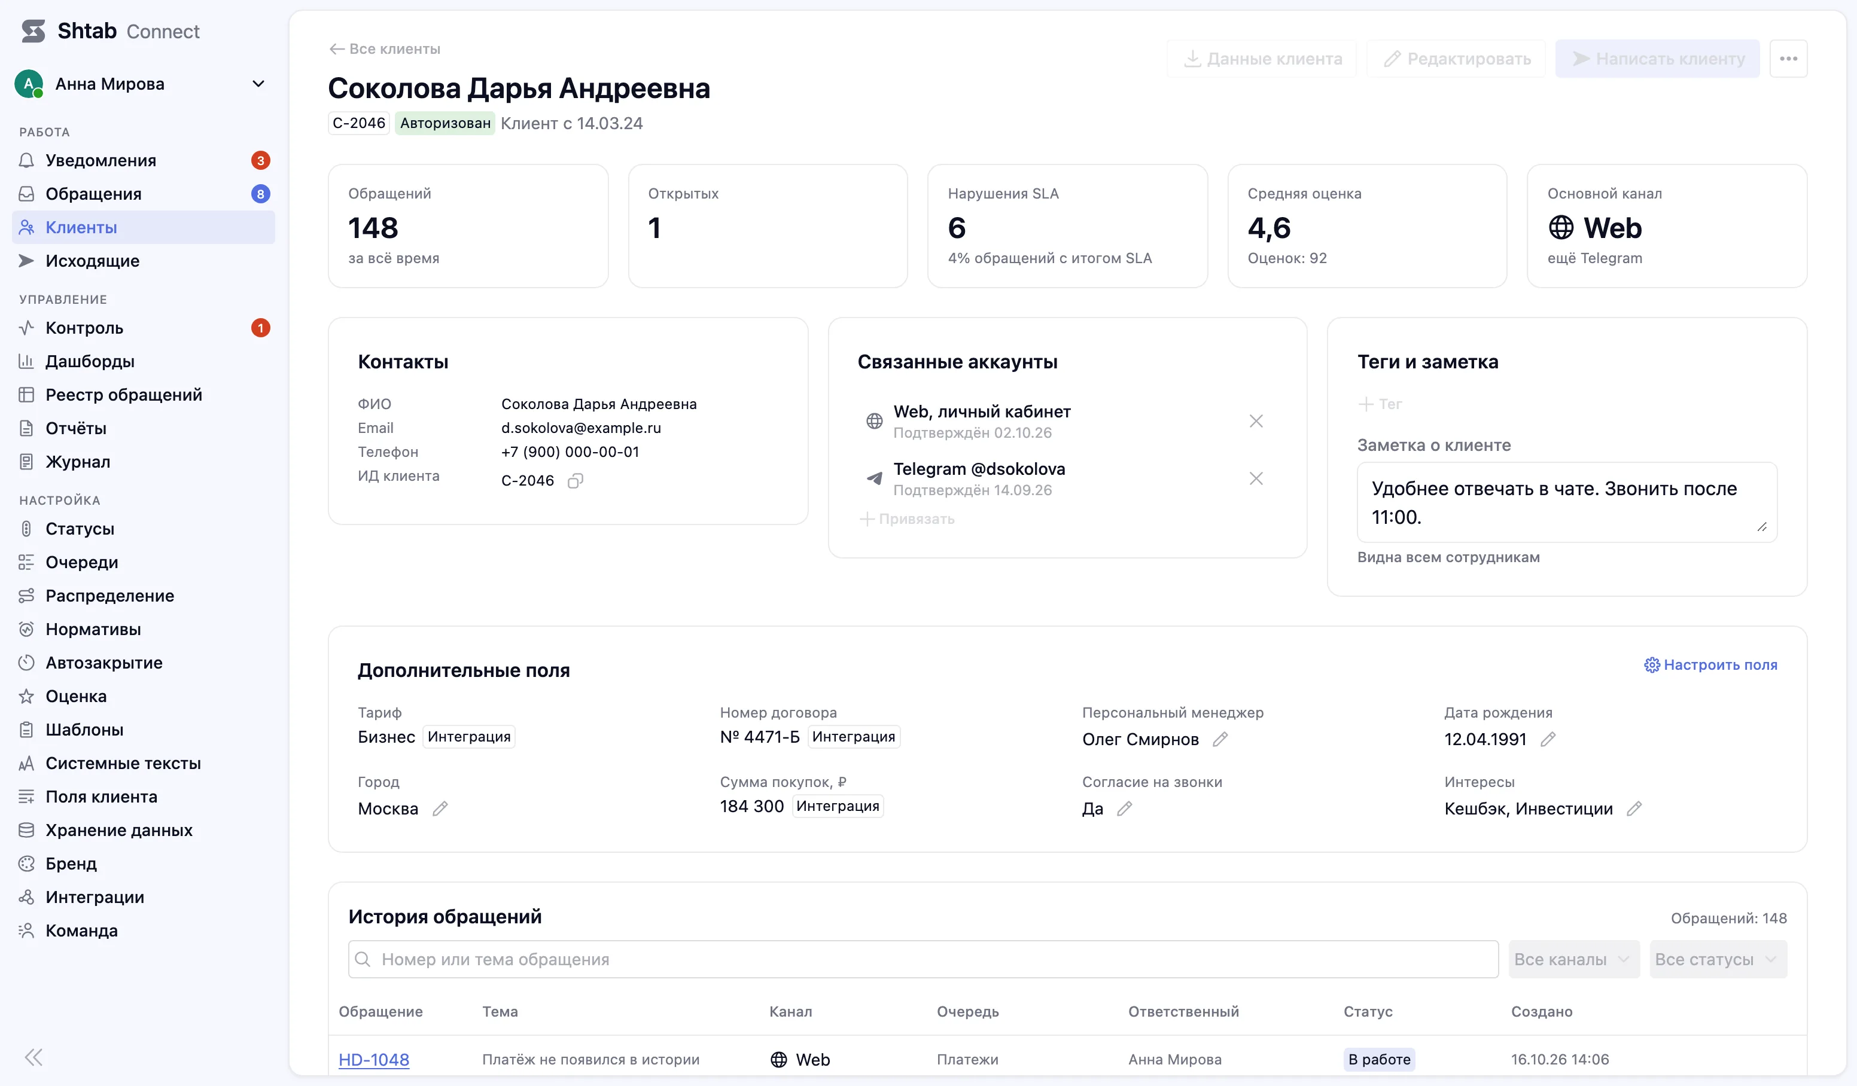The height and width of the screenshot is (1086, 1857).
Task: Click the Авторизован status badge
Action: tap(445, 123)
